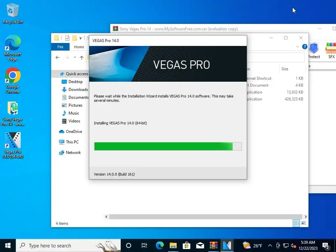This screenshot has width=336, height=252.
Task: Open the Windows Start menu
Action: (8, 245)
